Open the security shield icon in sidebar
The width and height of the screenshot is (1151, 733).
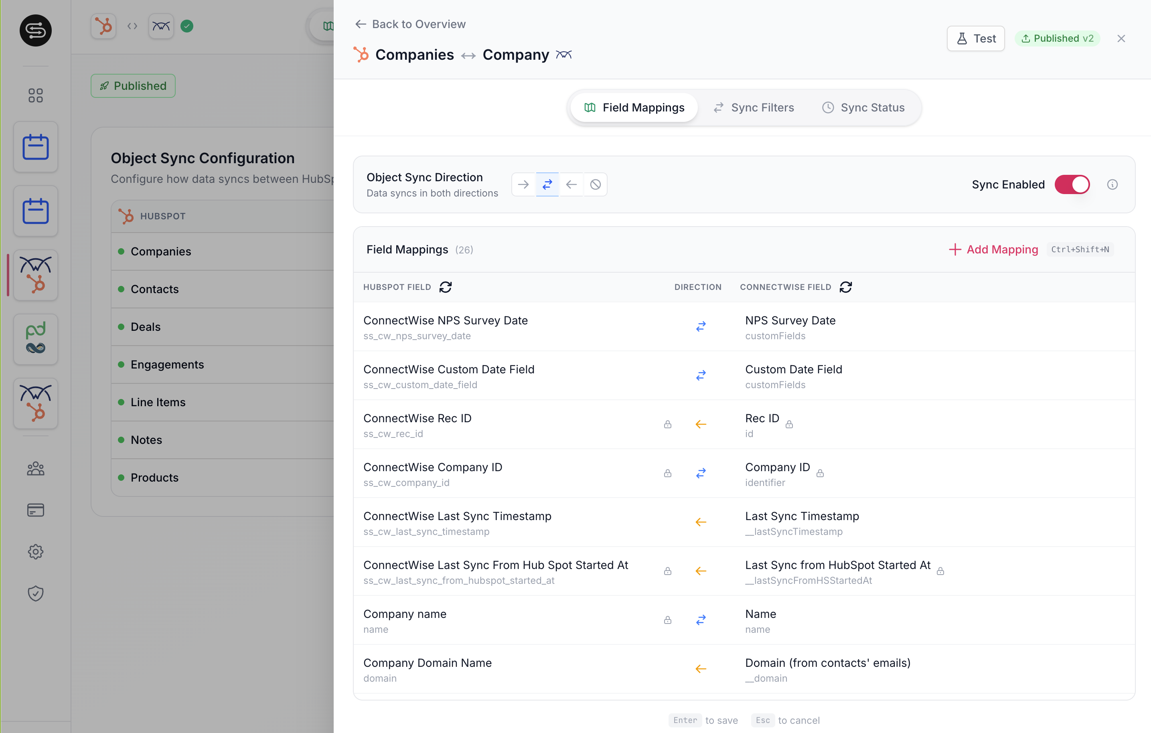click(36, 593)
